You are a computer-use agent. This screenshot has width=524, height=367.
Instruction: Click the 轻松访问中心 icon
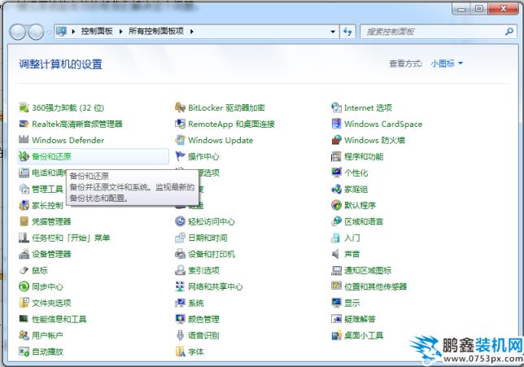click(180, 221)
